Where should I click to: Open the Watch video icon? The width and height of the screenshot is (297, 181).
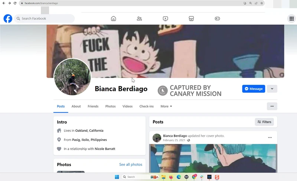[165, 19]
